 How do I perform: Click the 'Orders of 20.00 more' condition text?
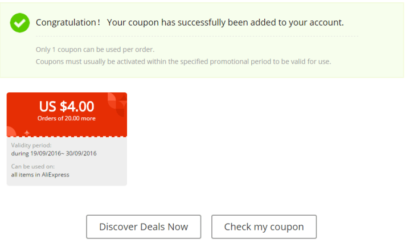(x=67, y=118)
